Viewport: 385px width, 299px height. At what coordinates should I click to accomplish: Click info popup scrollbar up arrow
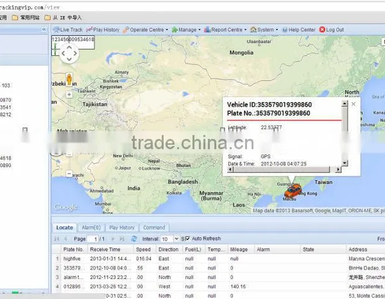tap(345, 104)
